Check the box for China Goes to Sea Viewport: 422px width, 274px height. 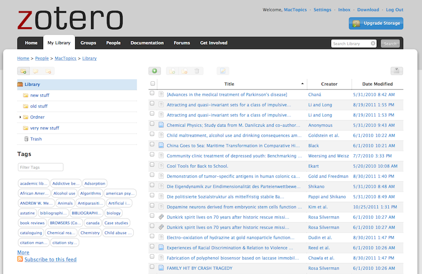coord(152,145)
